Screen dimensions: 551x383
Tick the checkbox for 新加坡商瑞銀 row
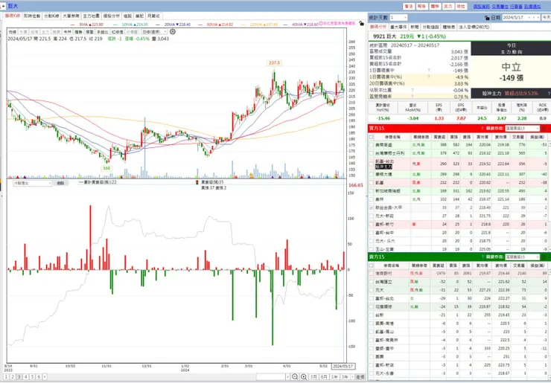(372, 191)
